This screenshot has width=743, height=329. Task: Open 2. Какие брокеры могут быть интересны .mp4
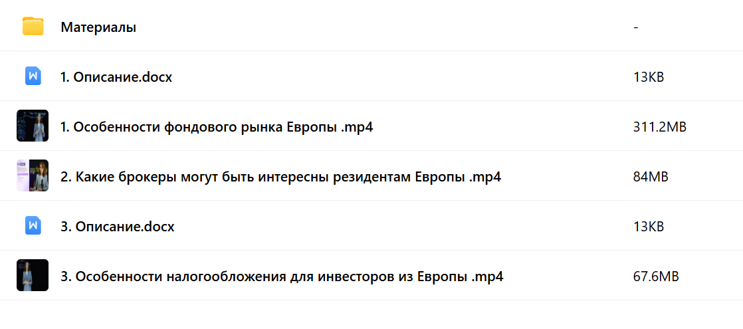click(x=280, y=177)
